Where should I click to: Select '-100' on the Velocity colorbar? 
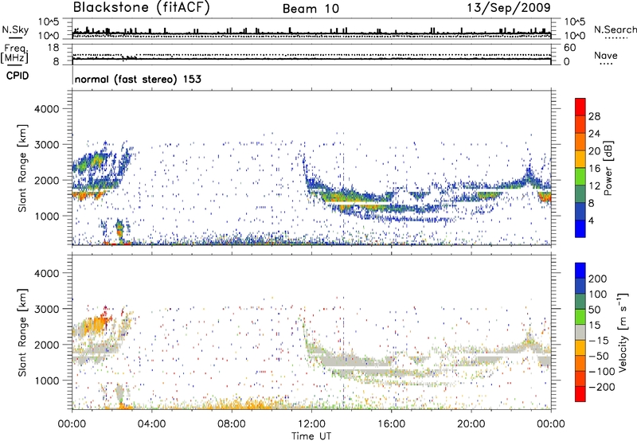click(602, 372)
